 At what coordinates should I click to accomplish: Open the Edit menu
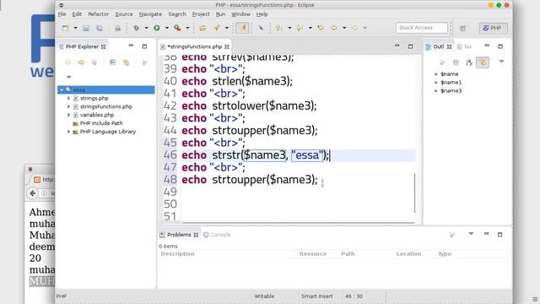(x=77, y=14)
